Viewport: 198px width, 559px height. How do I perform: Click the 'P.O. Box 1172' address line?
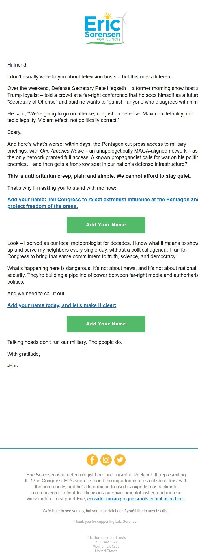(106, 542)
